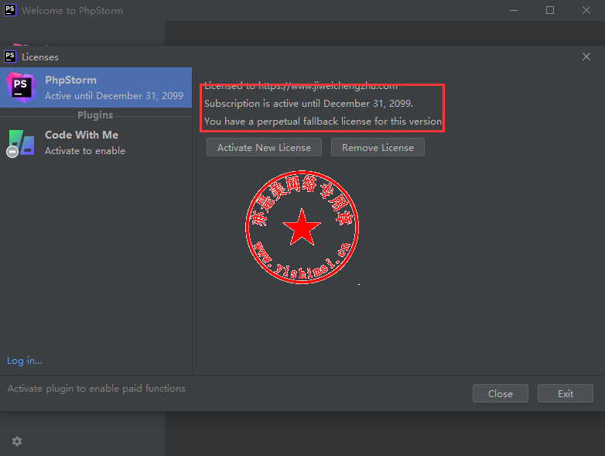Screen dimensions: 605x456
Task: Open settings gear in Welcome window
Action: click(17, 441)
